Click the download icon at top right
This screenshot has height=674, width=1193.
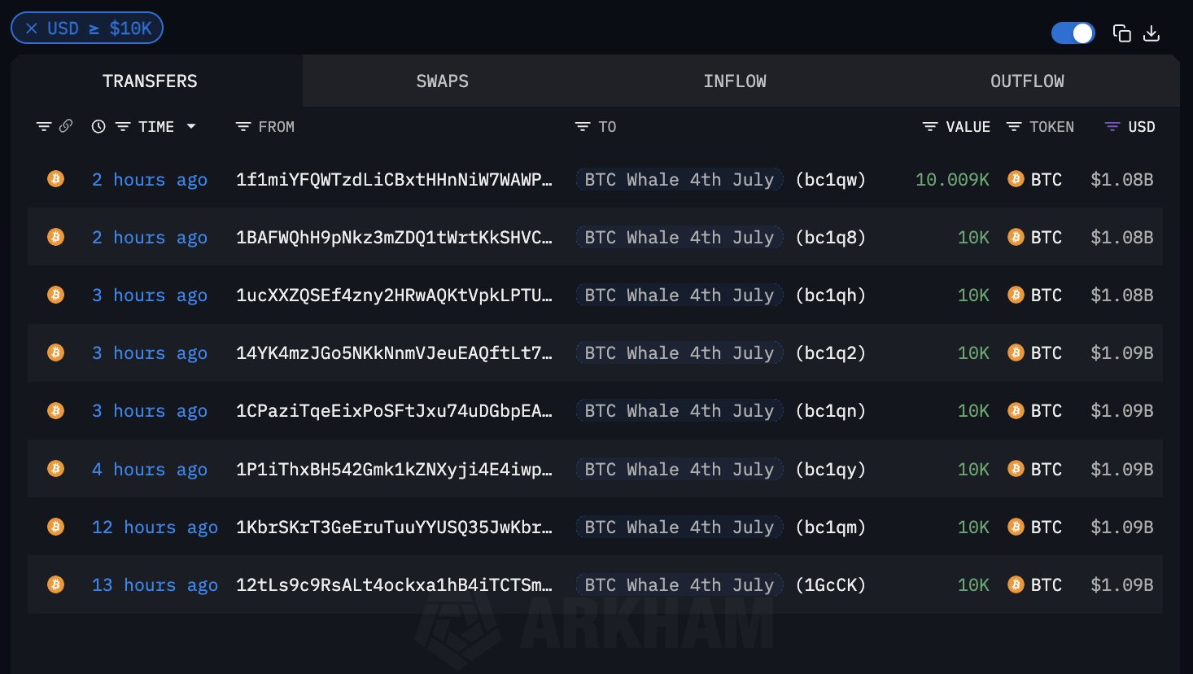(x=1151, y=33)
